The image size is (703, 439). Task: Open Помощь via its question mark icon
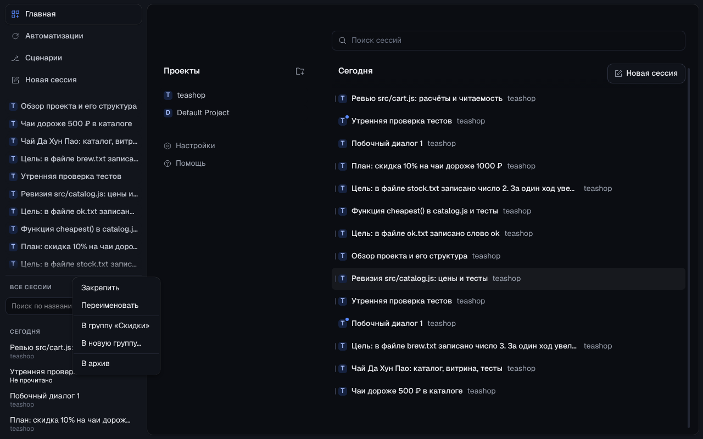point(168,164)
